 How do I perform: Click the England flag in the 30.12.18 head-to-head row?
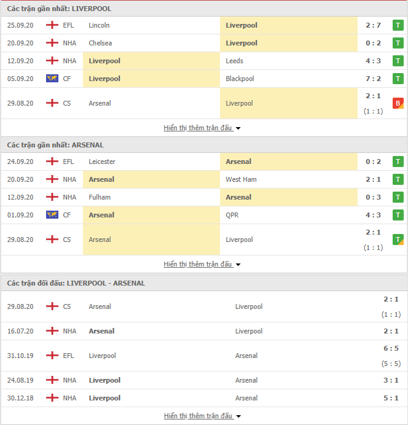52,398
